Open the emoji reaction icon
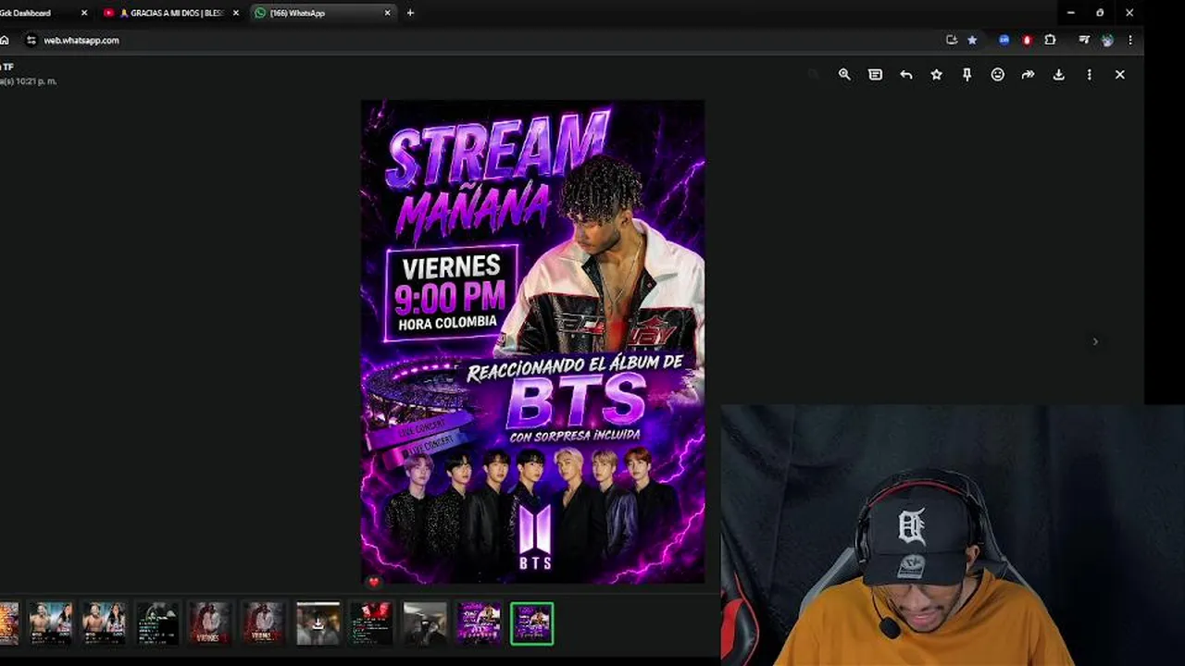Screen dimensions: 1185x666 [997, 75]
